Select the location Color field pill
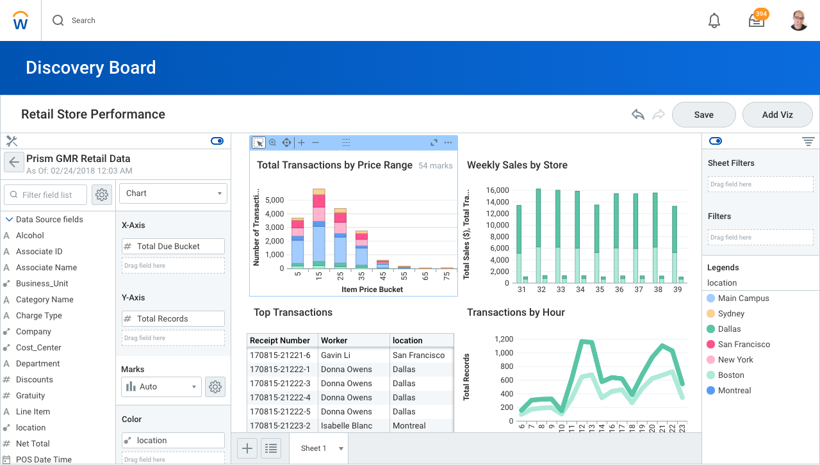Screen dimensions: 820x465 point(173,440)
